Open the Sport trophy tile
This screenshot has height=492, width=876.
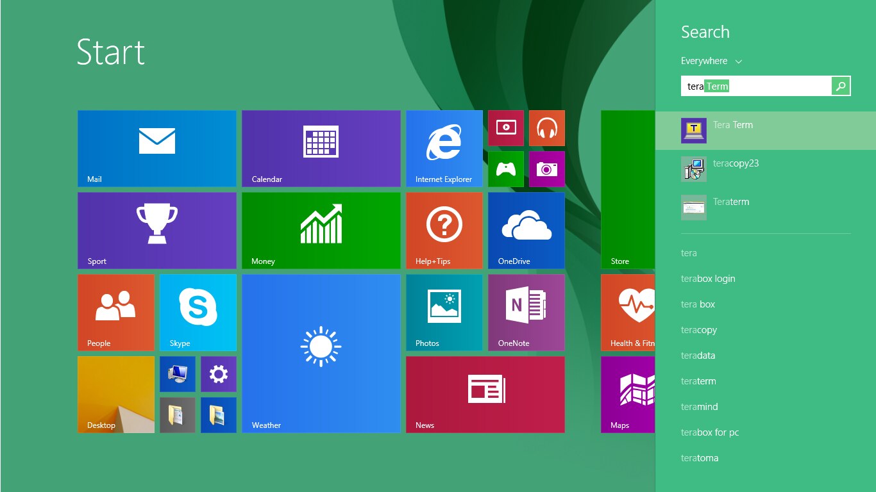[x=157, y=231]
